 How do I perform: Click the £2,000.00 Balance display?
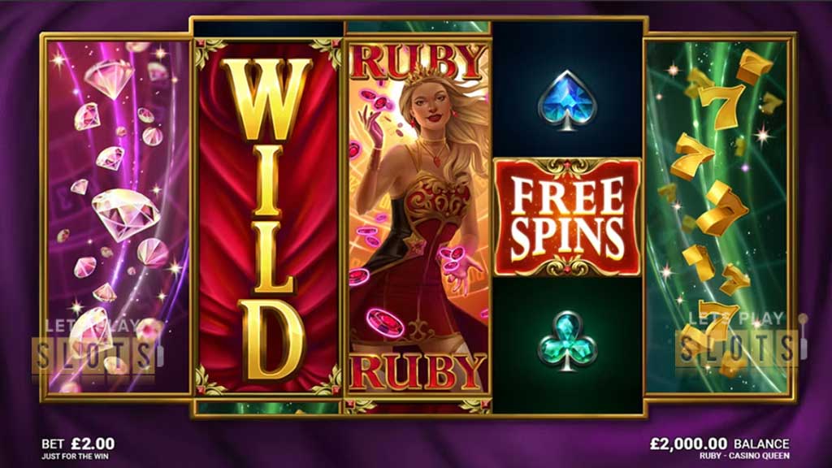720,444
